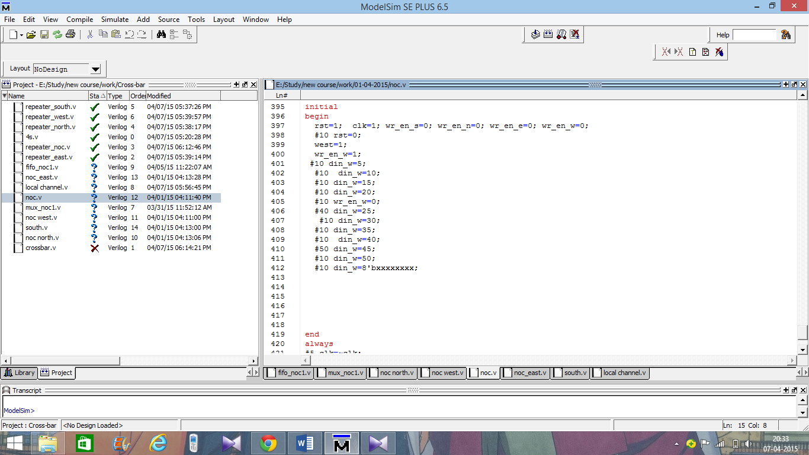Click the document with T icon
The image size is (809, 455).
point(692,52)
